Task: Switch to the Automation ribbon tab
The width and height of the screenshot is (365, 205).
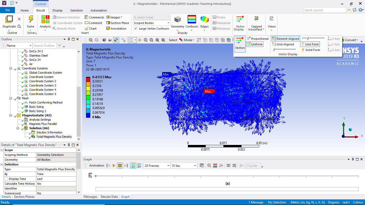Action: [x=99, y=10]
